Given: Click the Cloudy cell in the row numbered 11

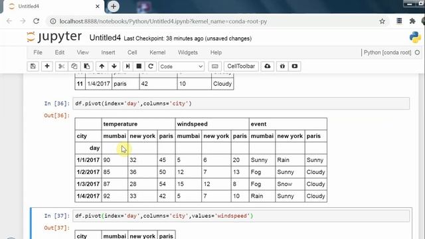Looking at the screenshot, I should (222, 84).
